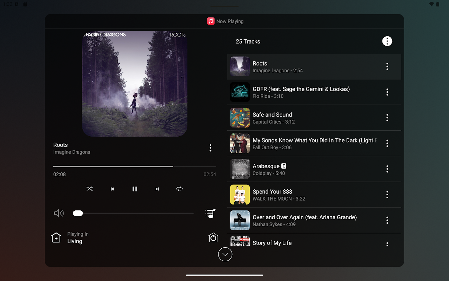Click the Wi-Fi status icon
The height and width of the screenshot is (281, 449).
pos(431,4)
